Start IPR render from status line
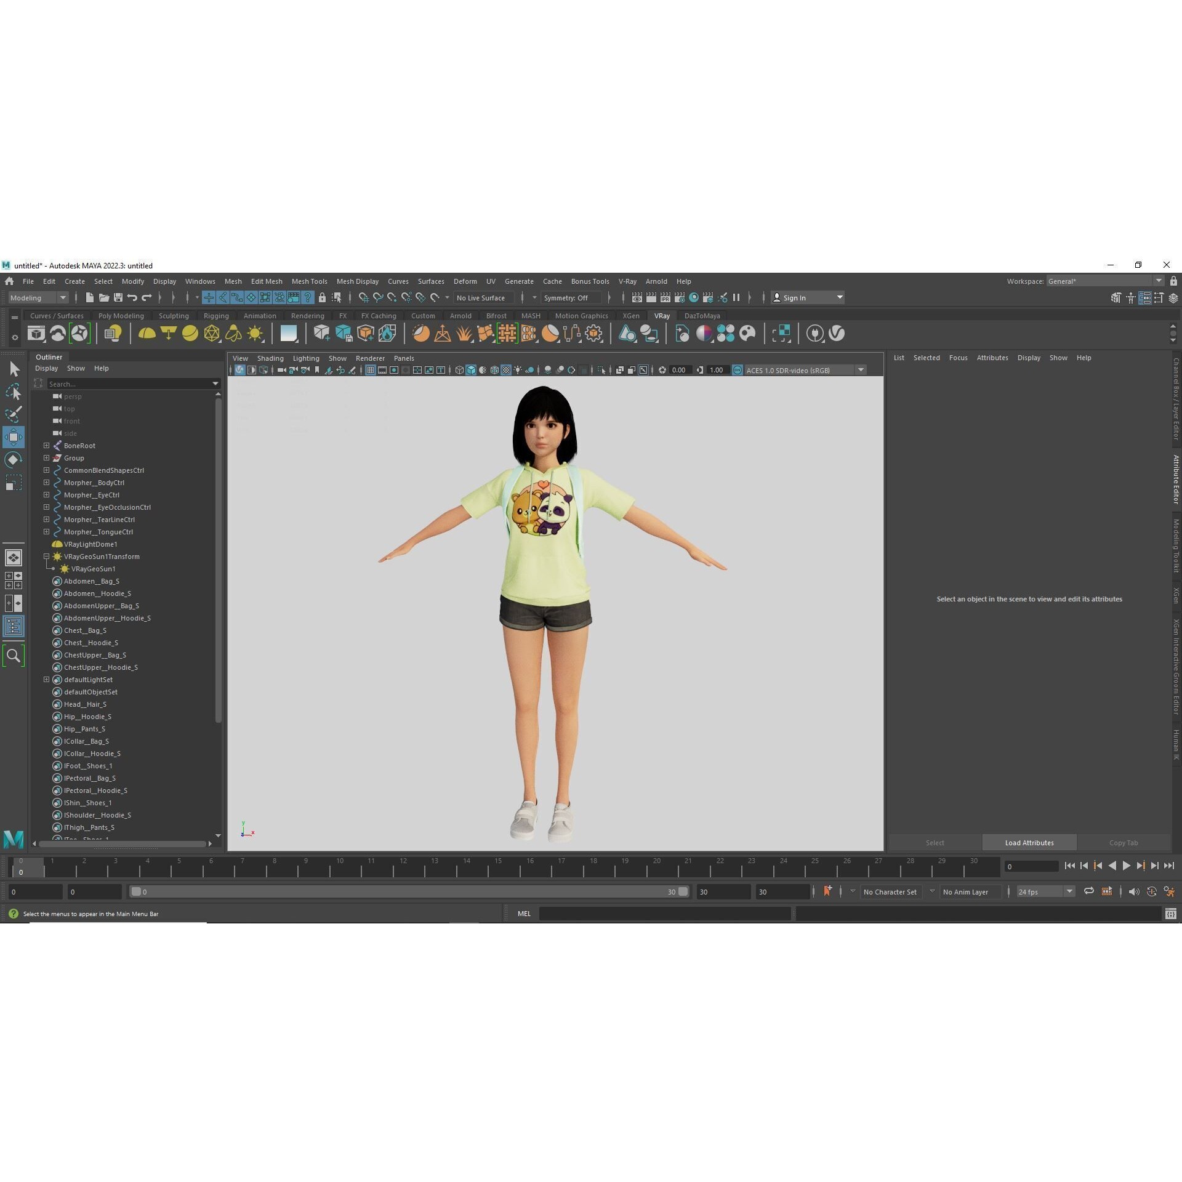 (665, 297)
